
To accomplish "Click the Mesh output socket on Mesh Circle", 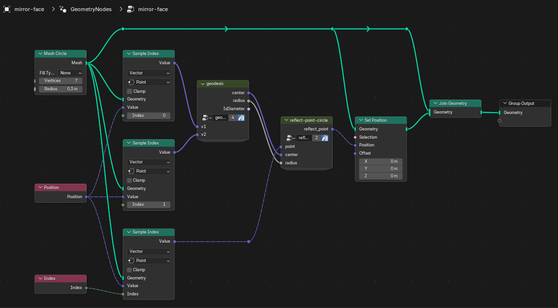I will point(87,63).
